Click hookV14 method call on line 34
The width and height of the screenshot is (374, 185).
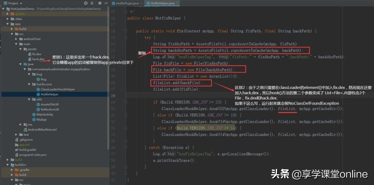coord(216,134)
